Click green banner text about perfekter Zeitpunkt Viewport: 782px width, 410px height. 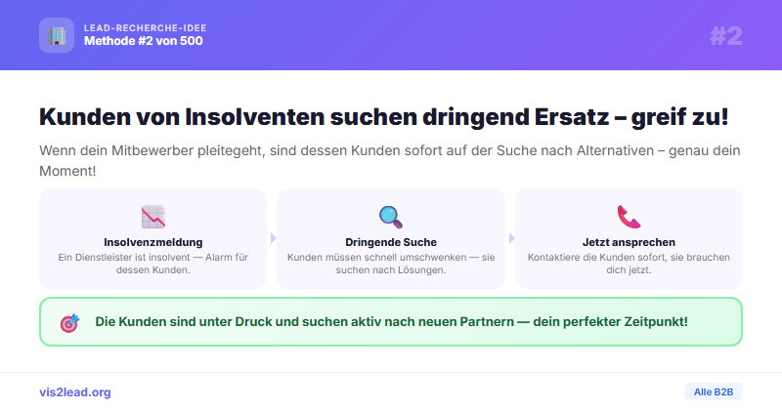point(392,322)
